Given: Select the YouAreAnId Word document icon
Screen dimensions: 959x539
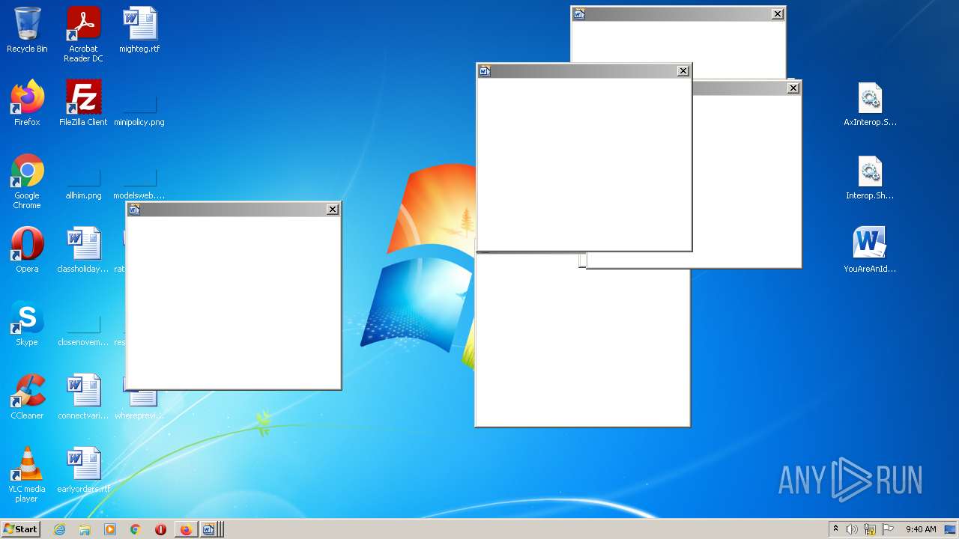Looking at the screenshot, I should point(870,250).
